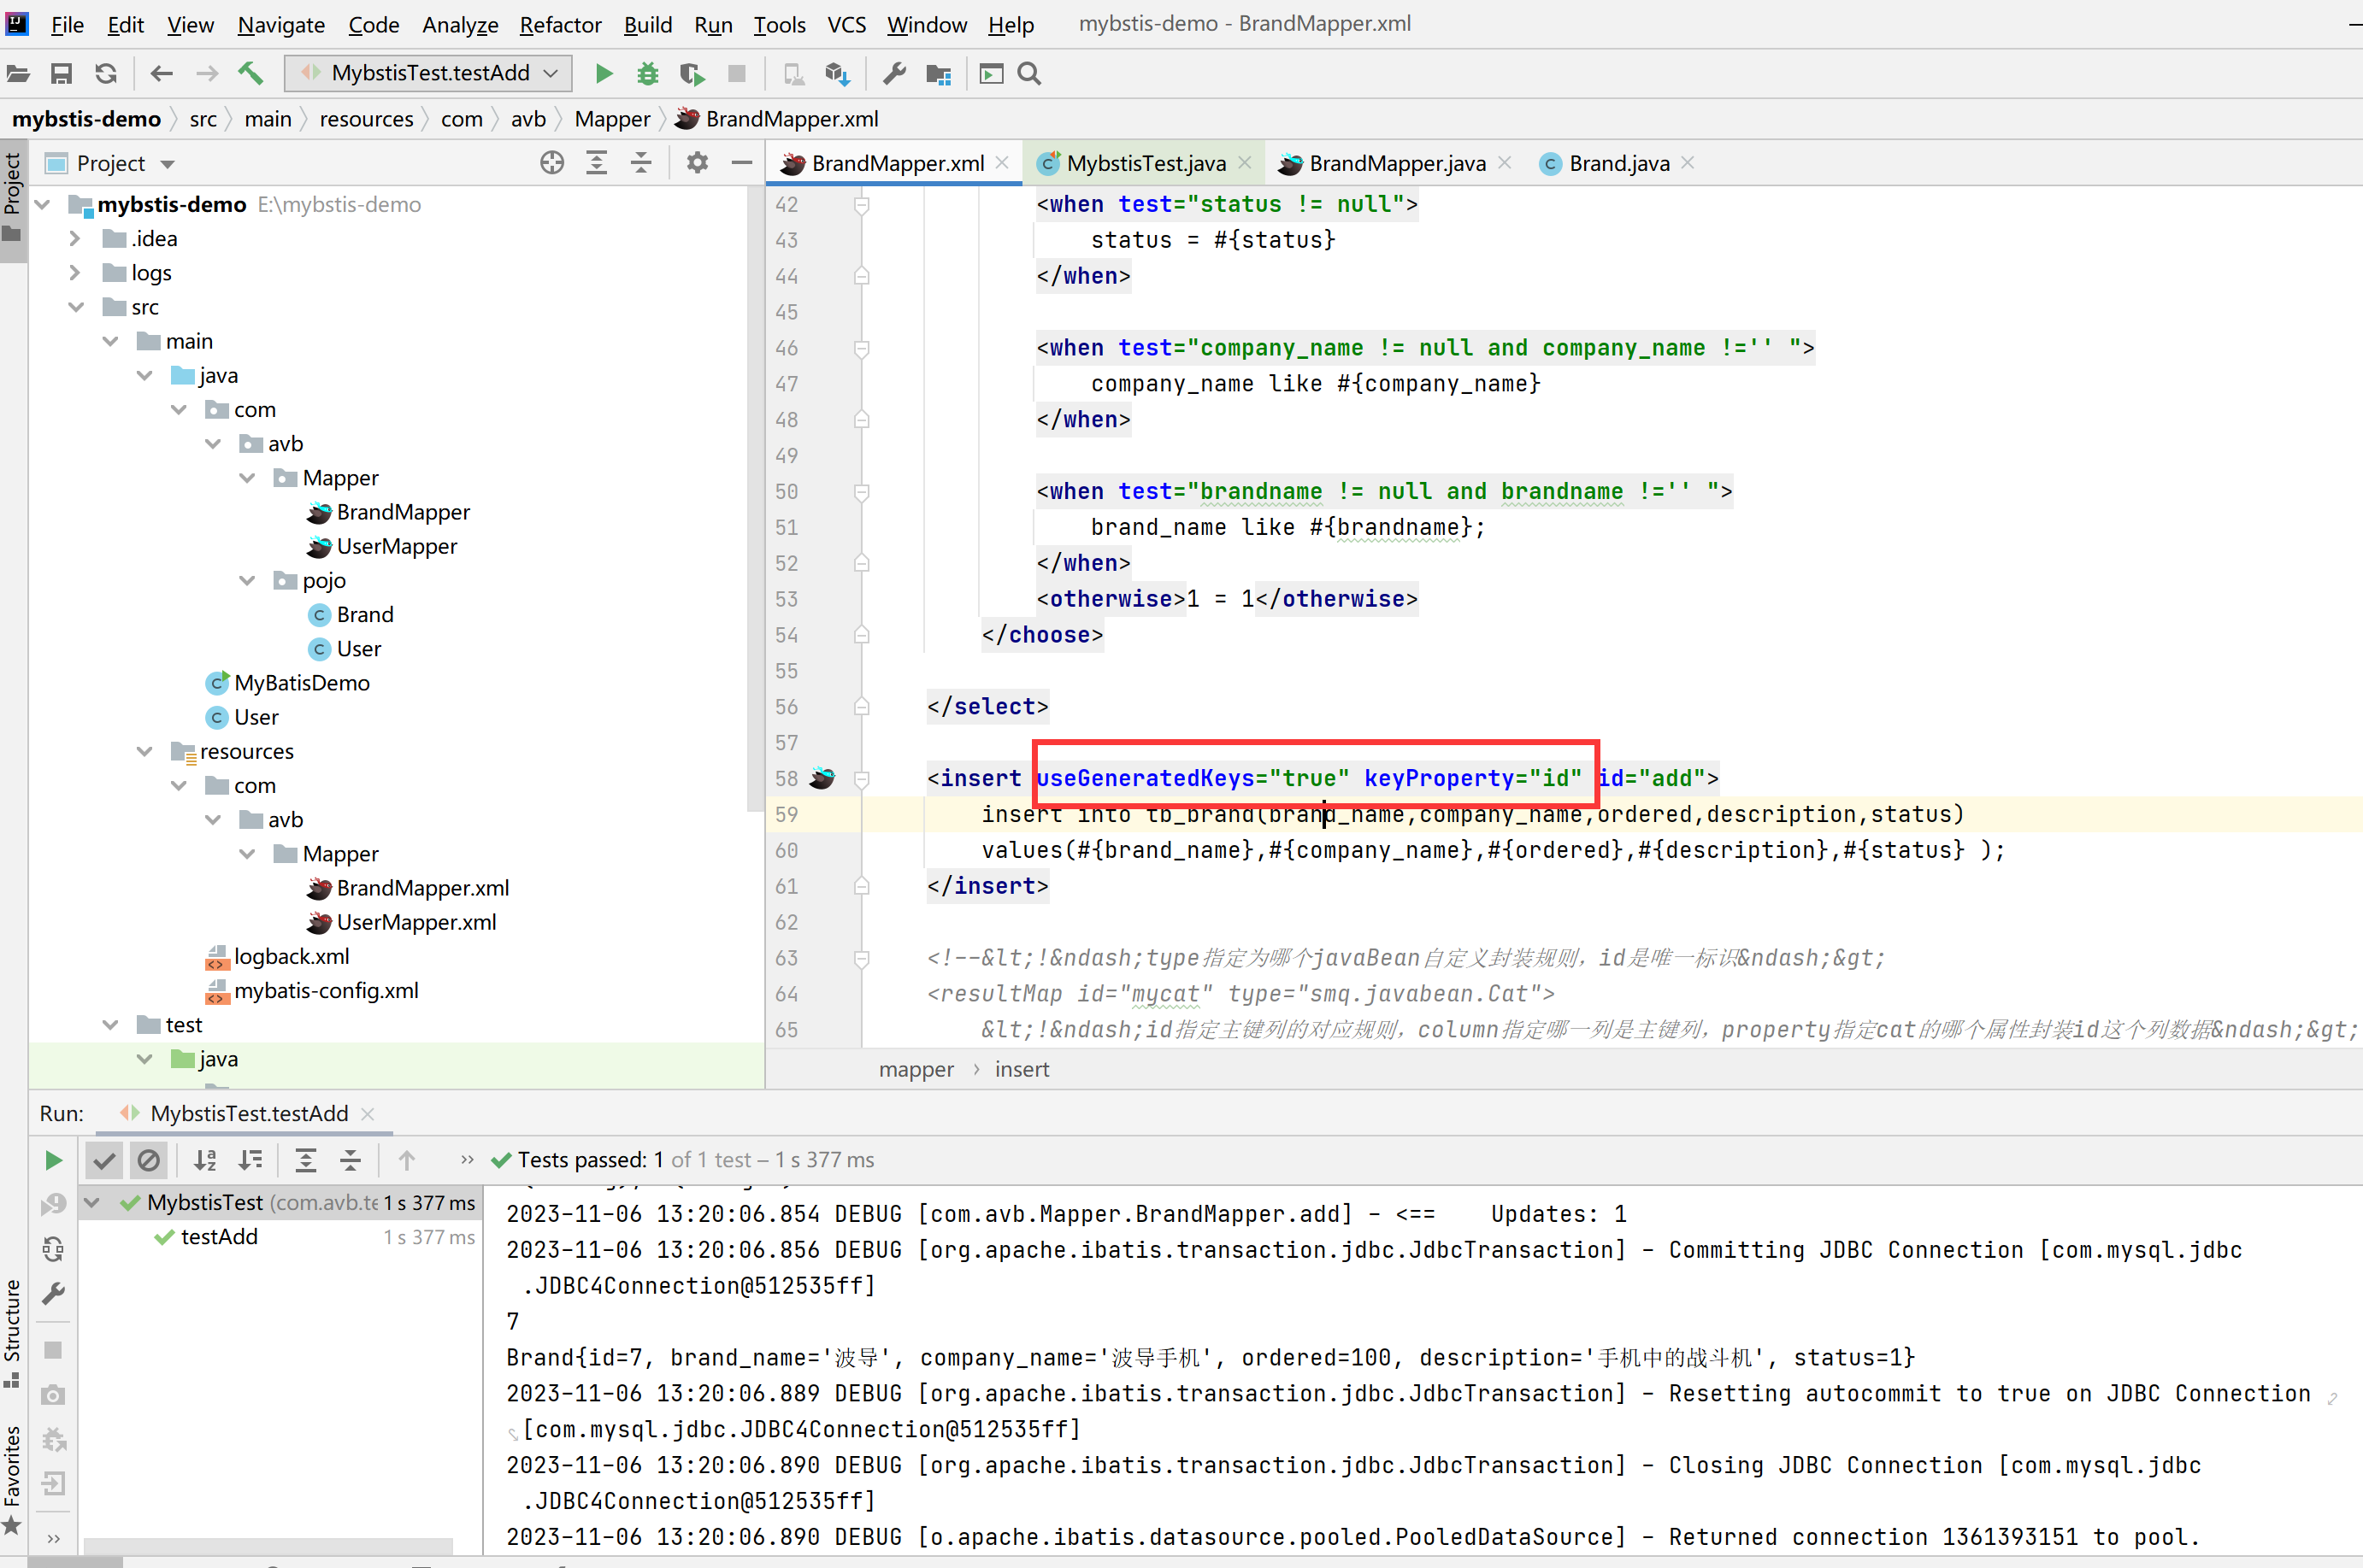
Task: Click the Debug bug icon
Action: [x=647, y=74]
